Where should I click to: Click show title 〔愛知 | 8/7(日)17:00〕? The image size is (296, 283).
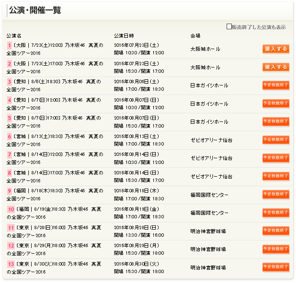coord(37,118)
